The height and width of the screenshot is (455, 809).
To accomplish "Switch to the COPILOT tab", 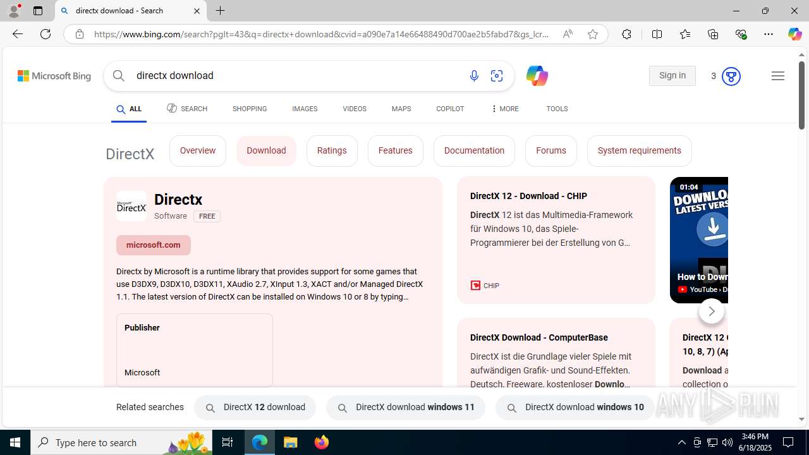I will (x=450, y=109).
